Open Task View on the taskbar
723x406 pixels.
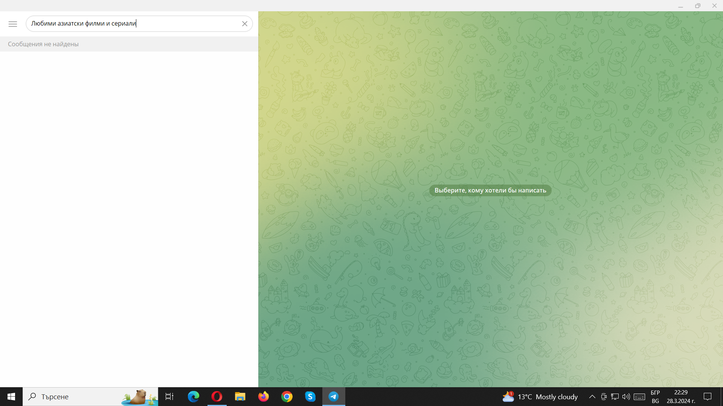coord(169,397)
